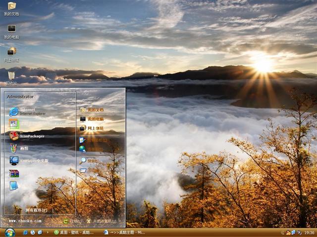Switch to 桌酷主题 taskbar window

pos(124,233)
